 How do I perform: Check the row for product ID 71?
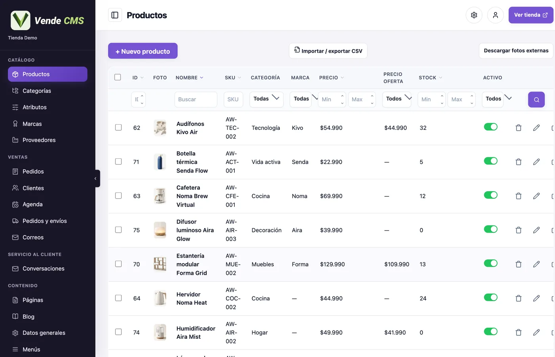point(119,161)
